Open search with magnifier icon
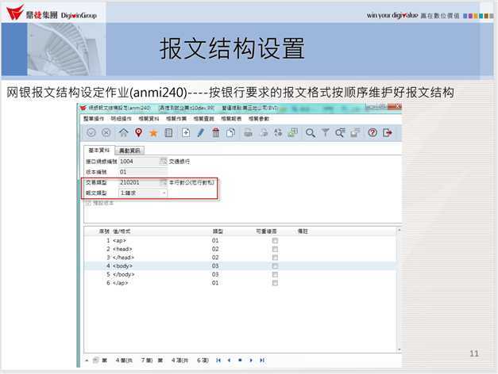Screen dimensions: 498x374 pos(311,133)
